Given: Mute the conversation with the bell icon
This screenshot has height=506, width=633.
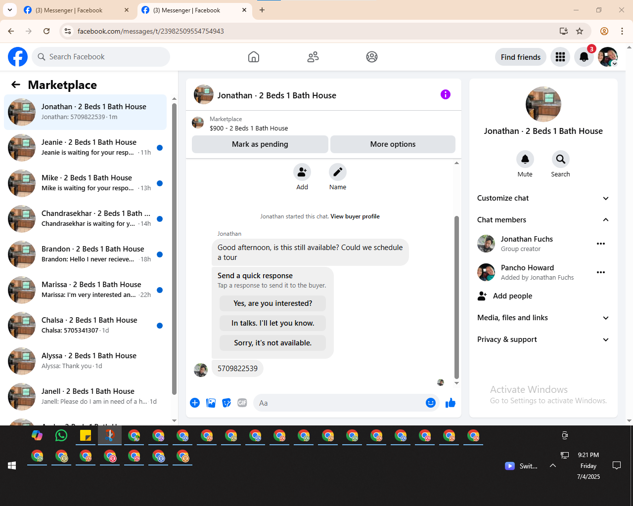Looking at the screenshot, I should pos(525,159).
